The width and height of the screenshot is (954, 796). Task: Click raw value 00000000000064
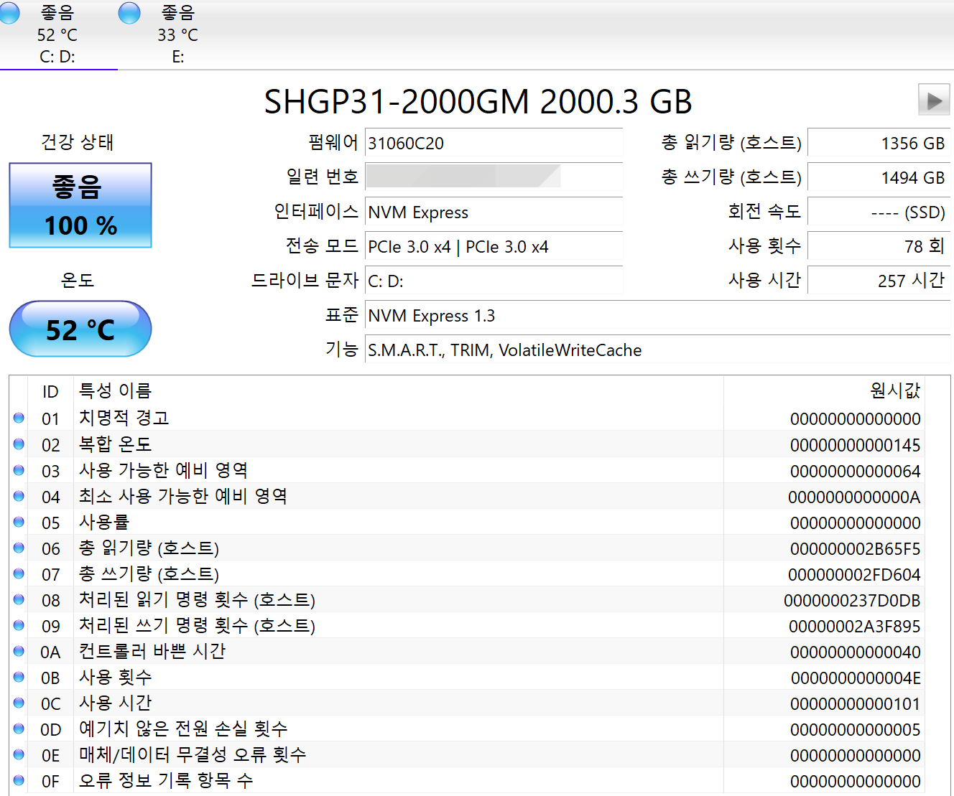pos(856,471)
